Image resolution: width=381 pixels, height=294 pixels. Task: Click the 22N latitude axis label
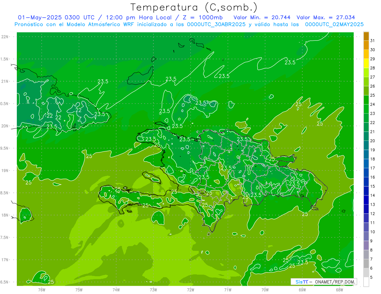tap(5, 37)
